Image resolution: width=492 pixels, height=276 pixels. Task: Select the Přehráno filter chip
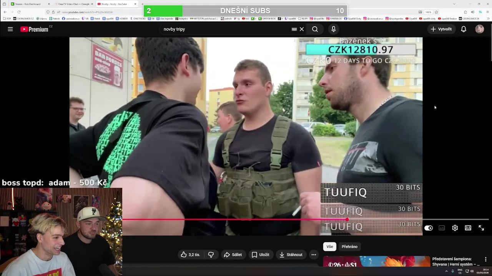coord(349,246)
